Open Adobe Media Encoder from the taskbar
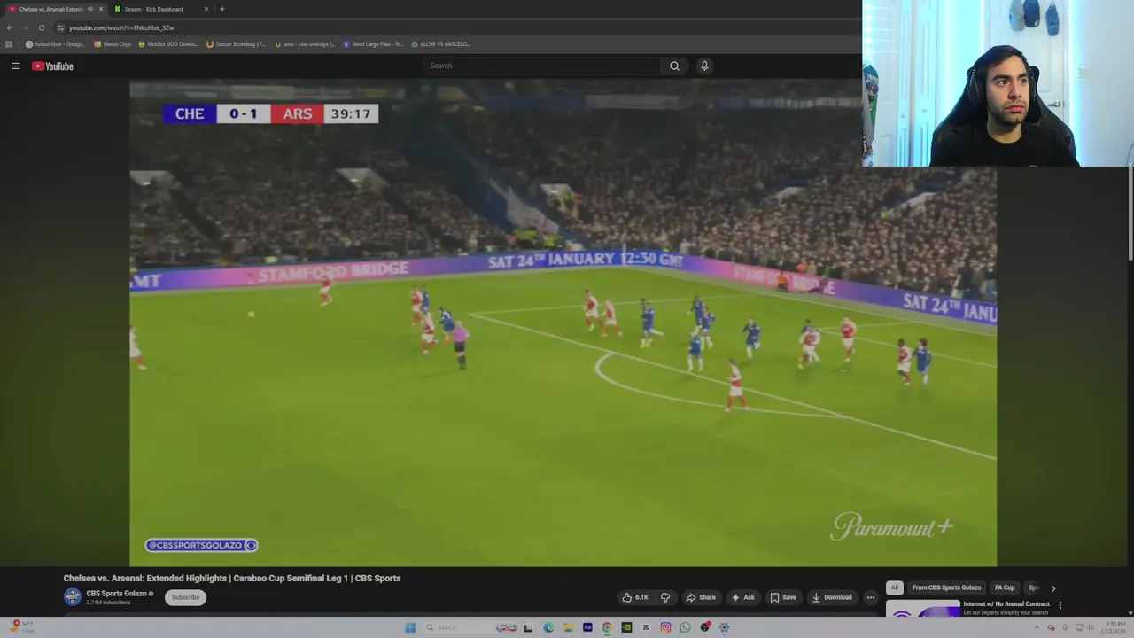The height and width of the screenshot is (638, 1134). point(587,627)
